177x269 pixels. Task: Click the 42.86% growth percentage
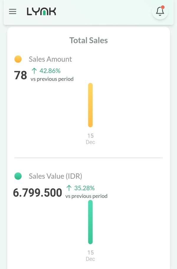point(50,71)
